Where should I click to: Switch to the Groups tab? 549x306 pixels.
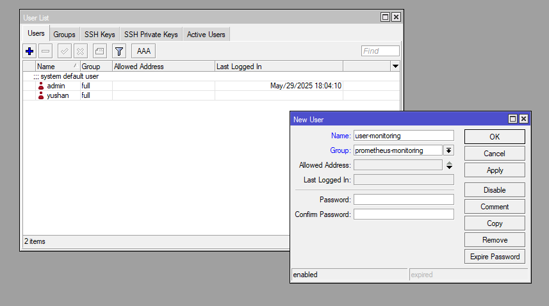64,35
